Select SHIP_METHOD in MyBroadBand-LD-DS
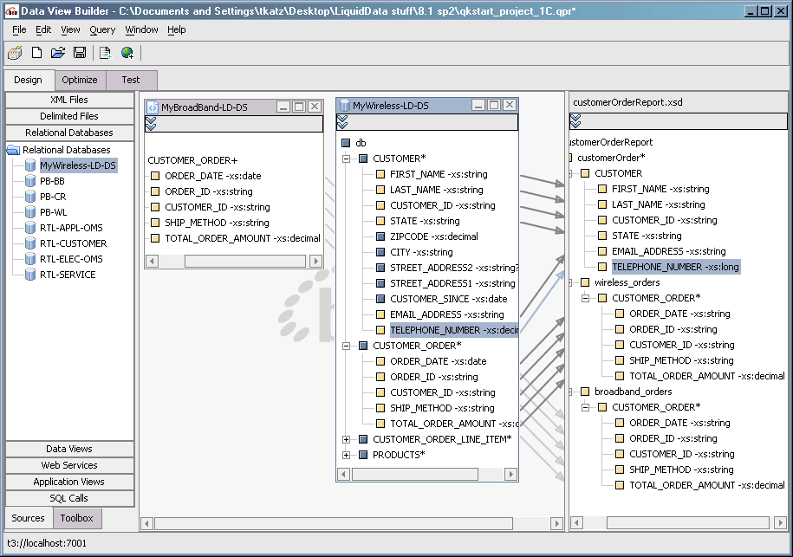793x557 pixels. click(217, 223)
